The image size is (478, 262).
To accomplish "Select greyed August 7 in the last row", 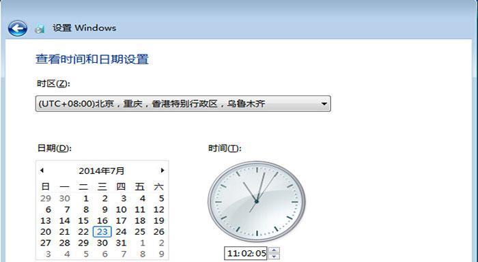I will [x=124, y=254].
